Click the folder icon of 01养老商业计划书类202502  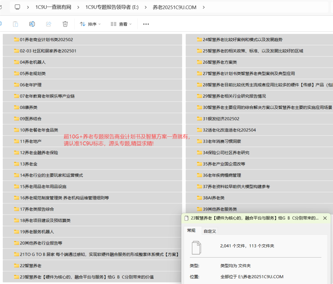pos(16,39)
